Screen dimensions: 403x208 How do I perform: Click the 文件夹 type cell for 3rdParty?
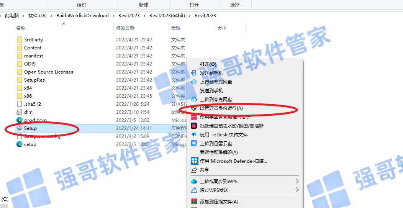pyautogui.click(x=178, y=39)
